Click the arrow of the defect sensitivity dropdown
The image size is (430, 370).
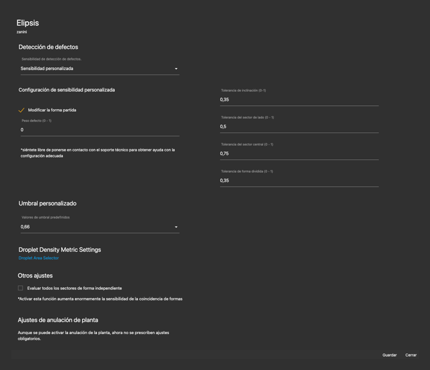[x=176, y=69]
